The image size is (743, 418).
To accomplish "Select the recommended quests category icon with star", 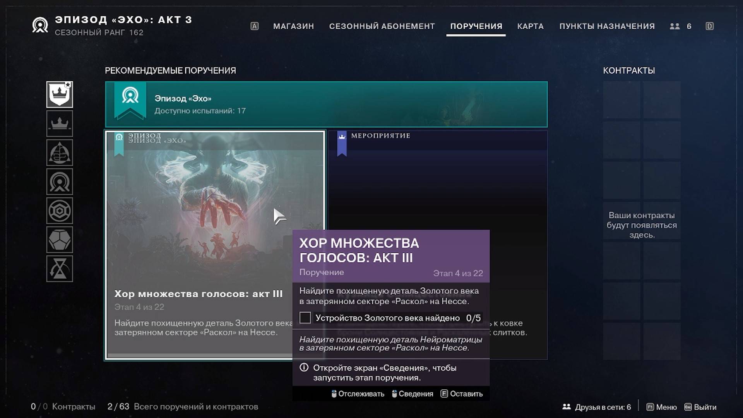I will pos(60,94).
